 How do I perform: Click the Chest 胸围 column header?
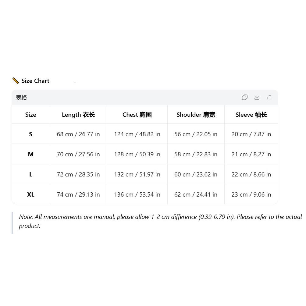pos(137,115)
